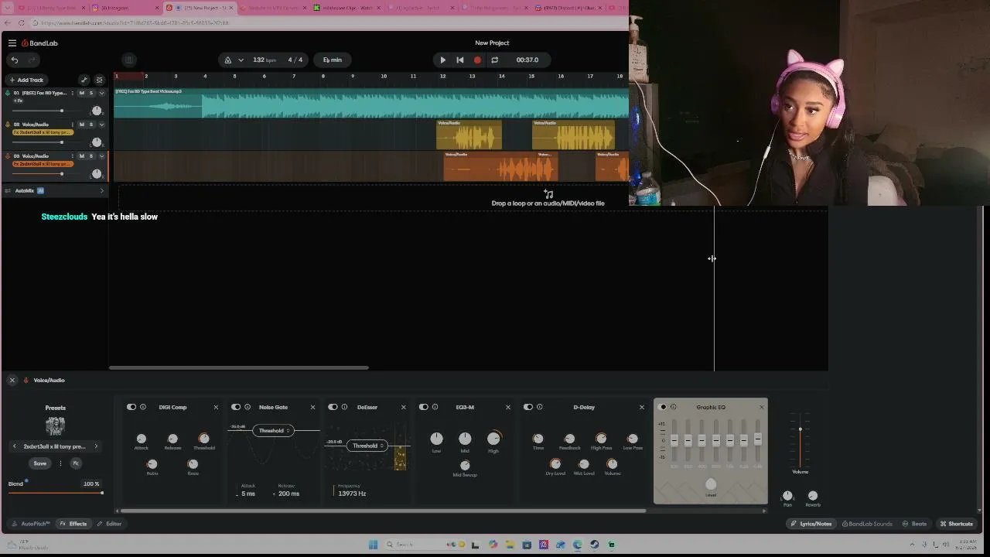Remove the Noise Gate effect
Image resolution: width=990 pixels, height=557 pixels.
[x=312, y=407]
